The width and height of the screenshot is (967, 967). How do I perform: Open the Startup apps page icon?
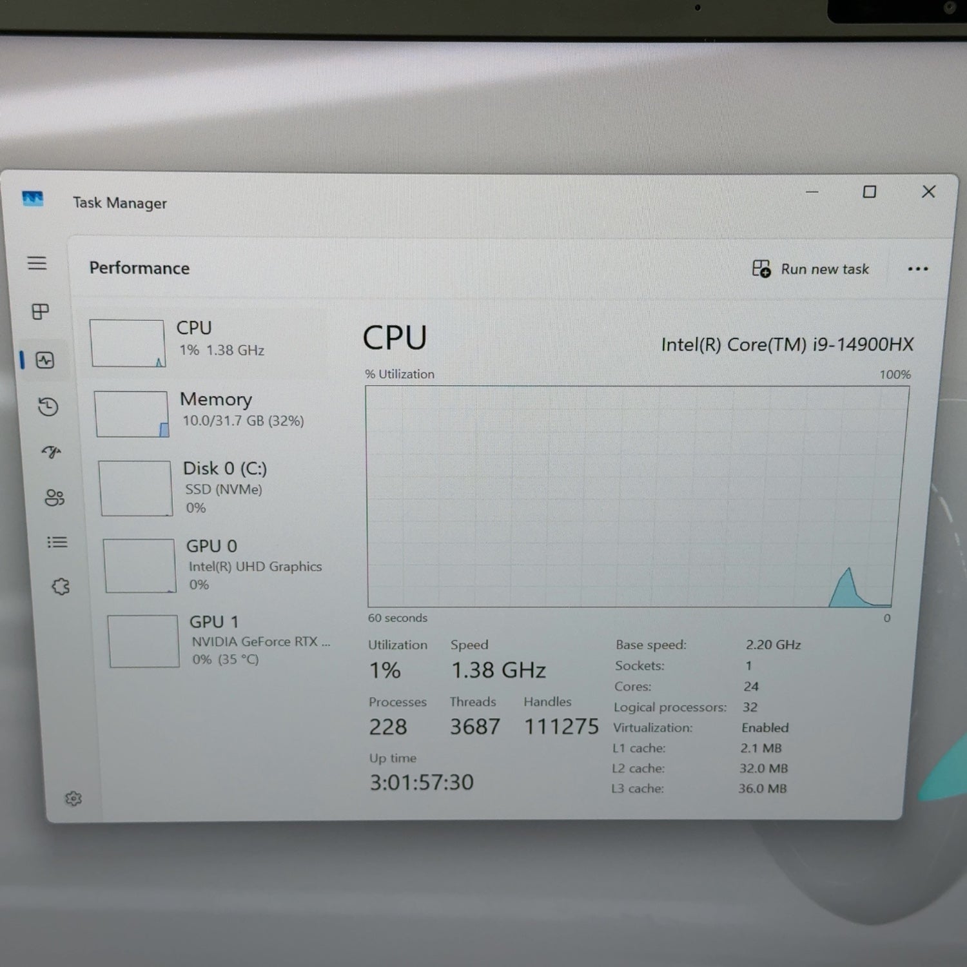coord(51,451)
